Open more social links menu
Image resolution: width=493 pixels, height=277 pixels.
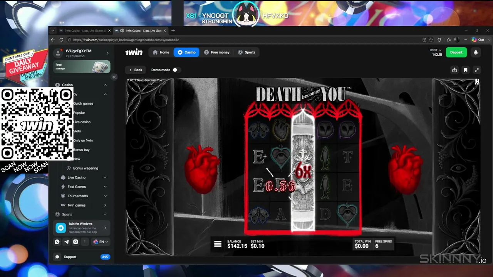pyautogui.click(x=85, y=242)
